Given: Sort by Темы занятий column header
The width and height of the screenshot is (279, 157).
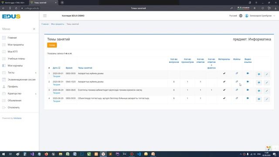Looking at the screenshot, I should tap(85, 68).
